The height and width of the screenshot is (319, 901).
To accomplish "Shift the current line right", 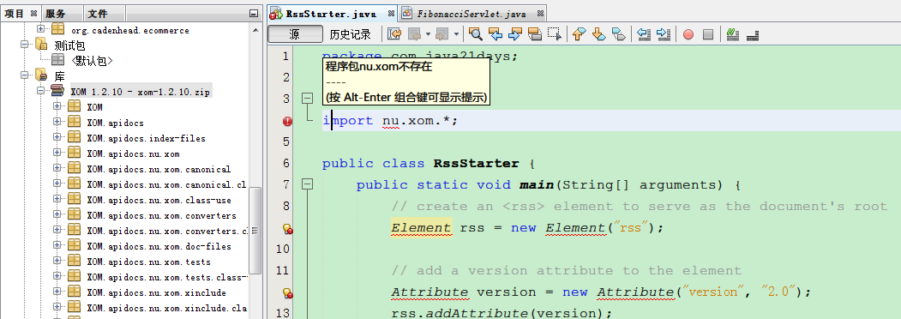I will click(664, 34).
